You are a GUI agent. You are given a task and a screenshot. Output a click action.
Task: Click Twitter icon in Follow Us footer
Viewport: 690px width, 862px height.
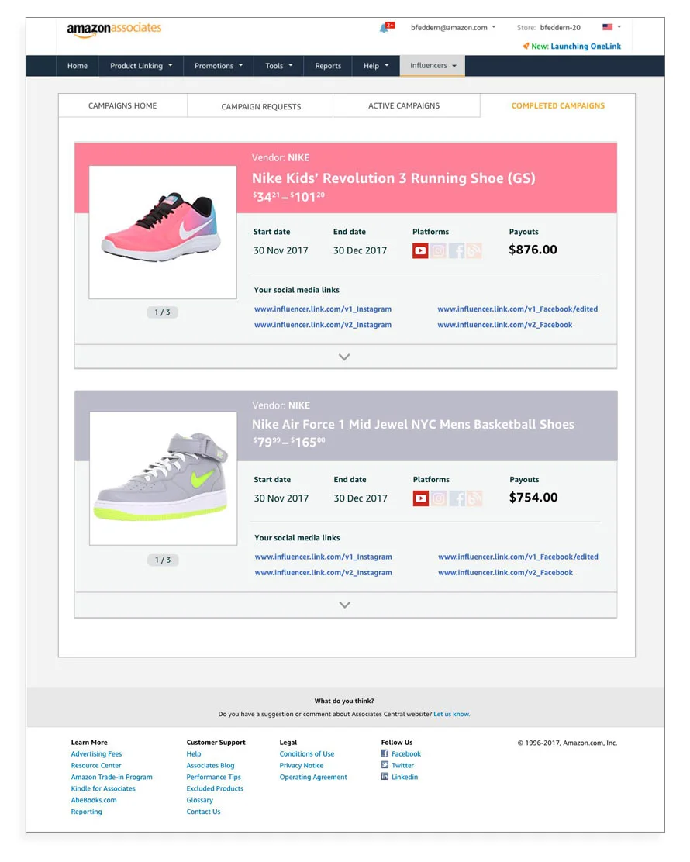click(385, 765)
